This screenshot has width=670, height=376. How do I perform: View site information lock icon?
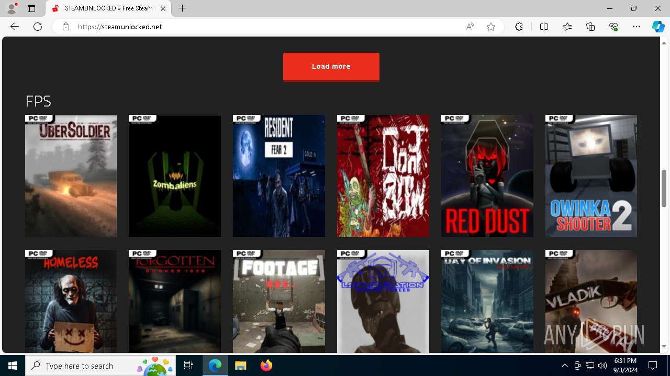[66, 27]
